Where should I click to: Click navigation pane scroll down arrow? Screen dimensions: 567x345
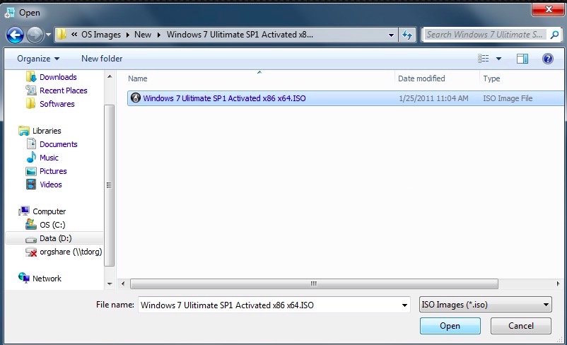point(110,284)
